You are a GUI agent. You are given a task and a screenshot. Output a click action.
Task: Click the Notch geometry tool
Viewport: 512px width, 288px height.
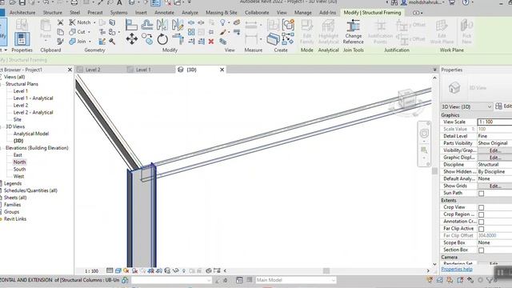80,22
